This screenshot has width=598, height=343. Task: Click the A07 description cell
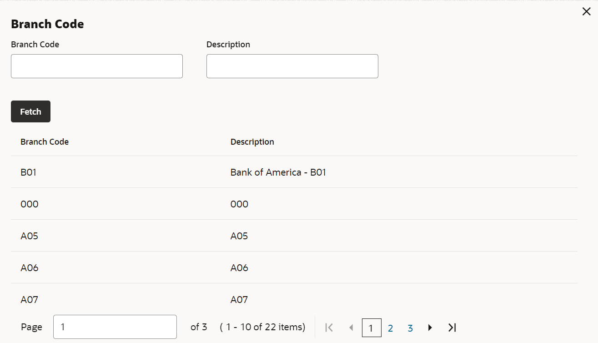pos(239,300)
